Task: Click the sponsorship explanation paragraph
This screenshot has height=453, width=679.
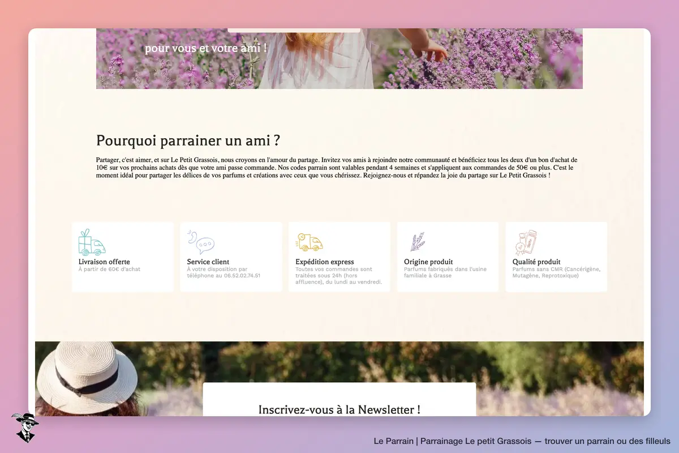Action: coord(337,168)
